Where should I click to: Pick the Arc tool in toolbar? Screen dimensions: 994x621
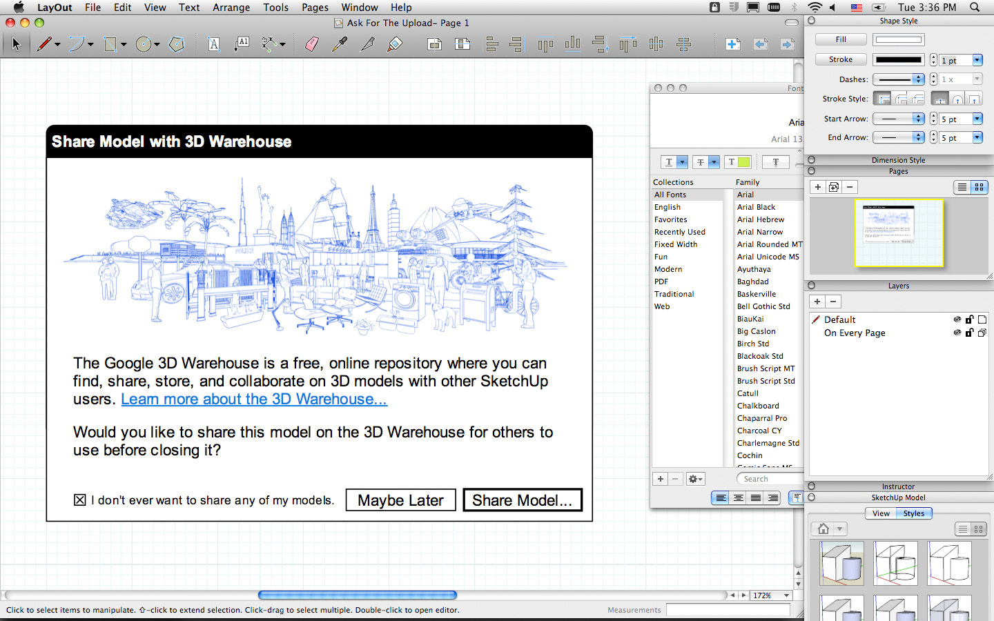[77, 44]
